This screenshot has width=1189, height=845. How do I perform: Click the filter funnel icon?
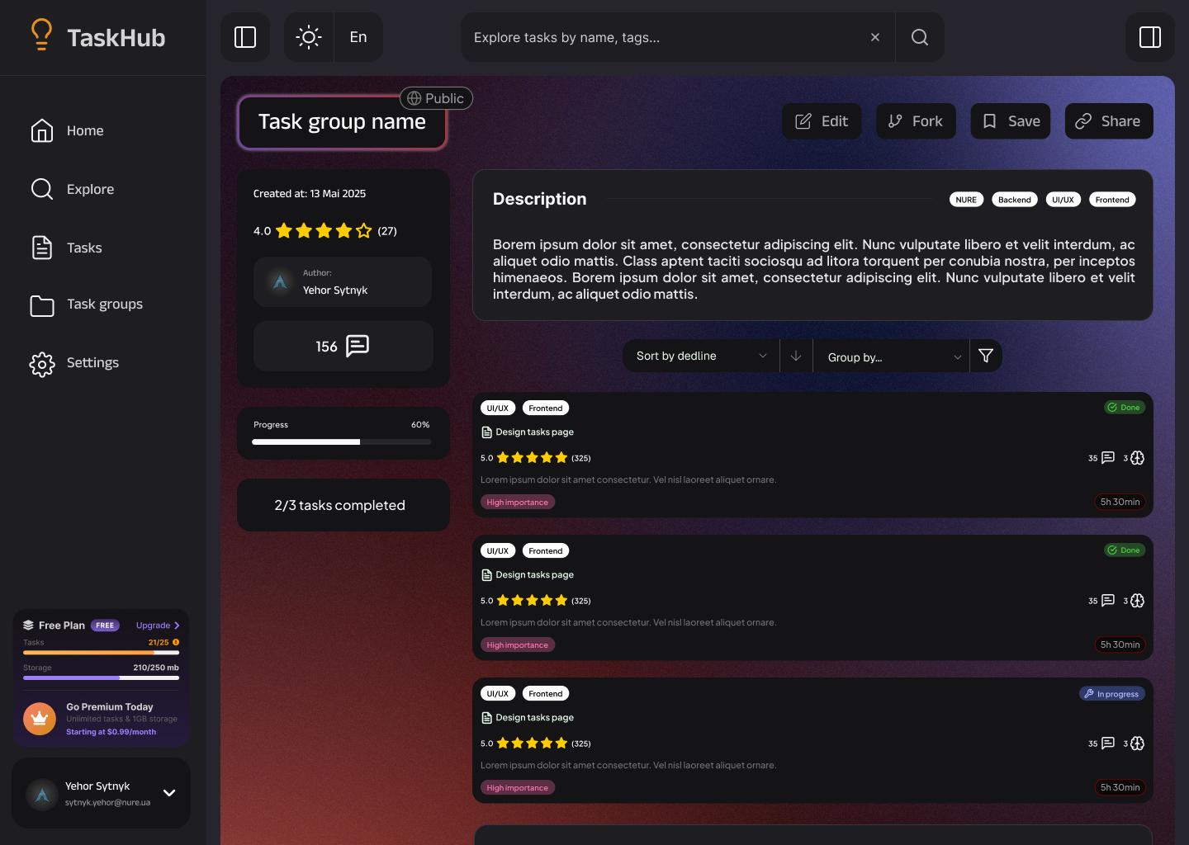click(986, 356)
